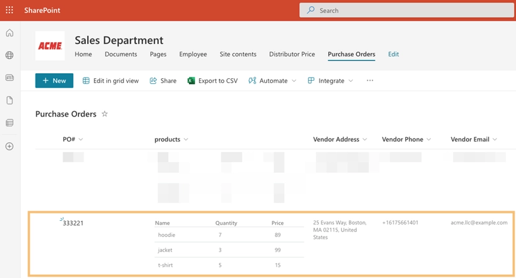Open My files page icon
Image resolution: width=516 pixels, height=278 pixels.
(9, 101)
